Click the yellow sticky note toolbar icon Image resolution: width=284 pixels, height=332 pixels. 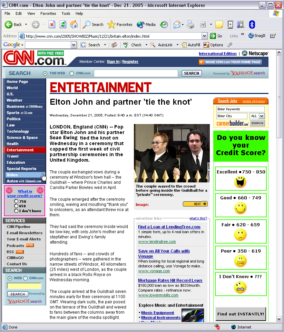point(219,25)
